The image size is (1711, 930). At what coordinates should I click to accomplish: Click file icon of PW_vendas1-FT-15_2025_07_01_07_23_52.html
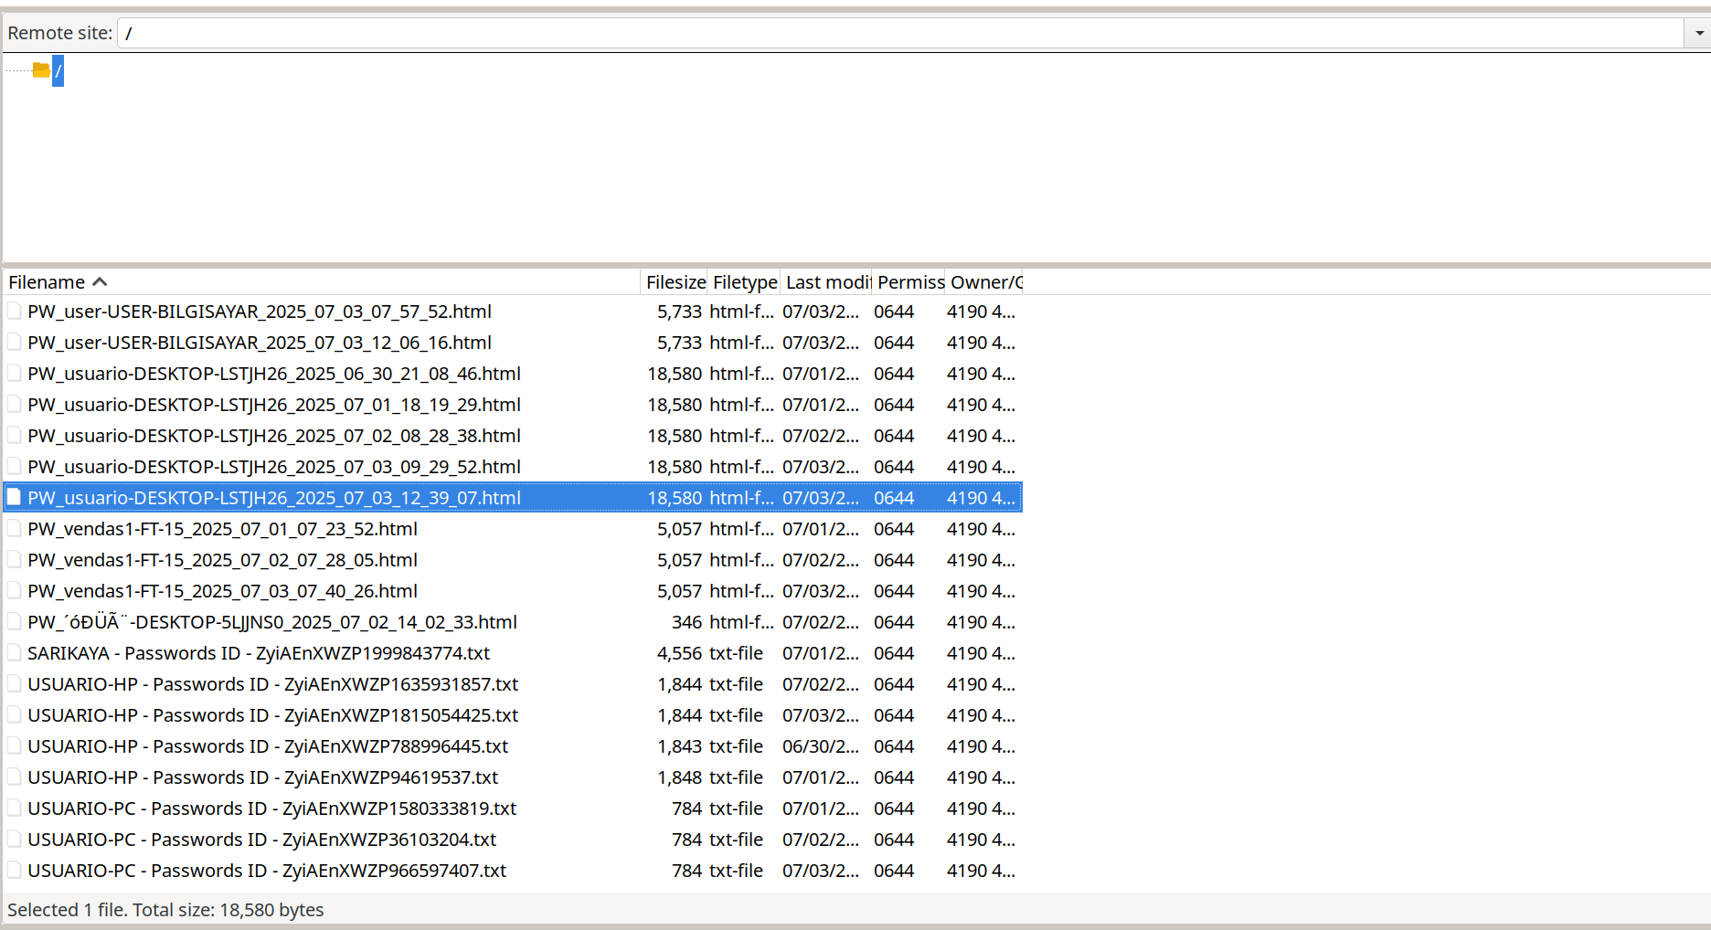(15, 529)
